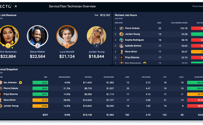Click EMPLOYEE header in Worked Job Hours

pyautogui.click(x=119, y=23)
